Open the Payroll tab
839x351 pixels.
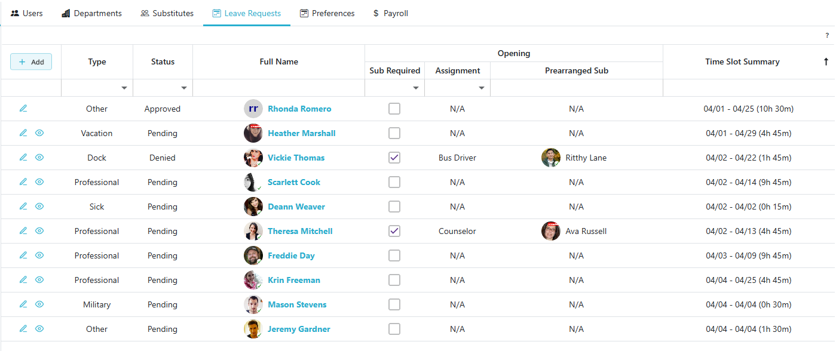pyautogui.click(x=390, y=13)
